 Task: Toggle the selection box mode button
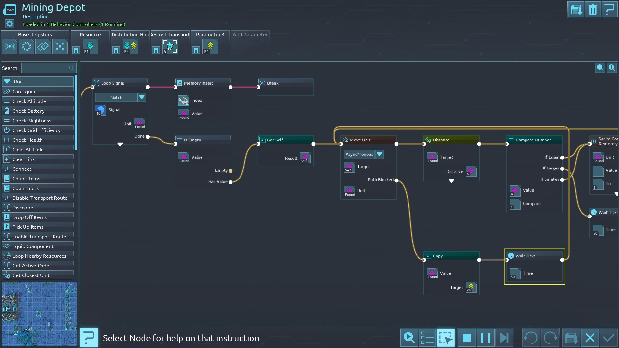[446, 338]
